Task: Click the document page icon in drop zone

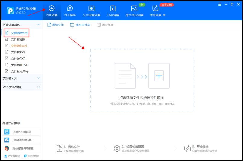Action: 125,76
